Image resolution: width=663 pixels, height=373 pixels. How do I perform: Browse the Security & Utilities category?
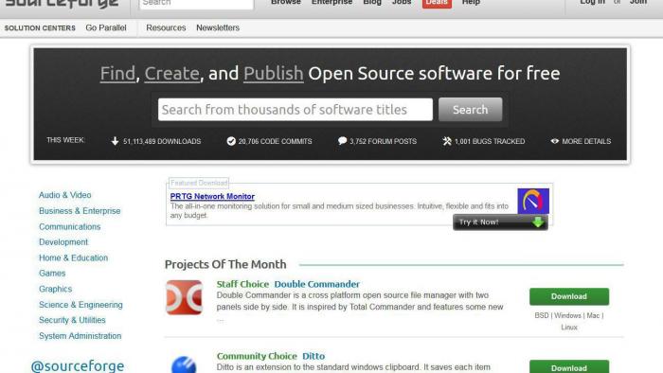pos(72,320)
